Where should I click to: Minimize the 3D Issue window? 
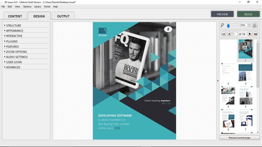coord(240,2)
